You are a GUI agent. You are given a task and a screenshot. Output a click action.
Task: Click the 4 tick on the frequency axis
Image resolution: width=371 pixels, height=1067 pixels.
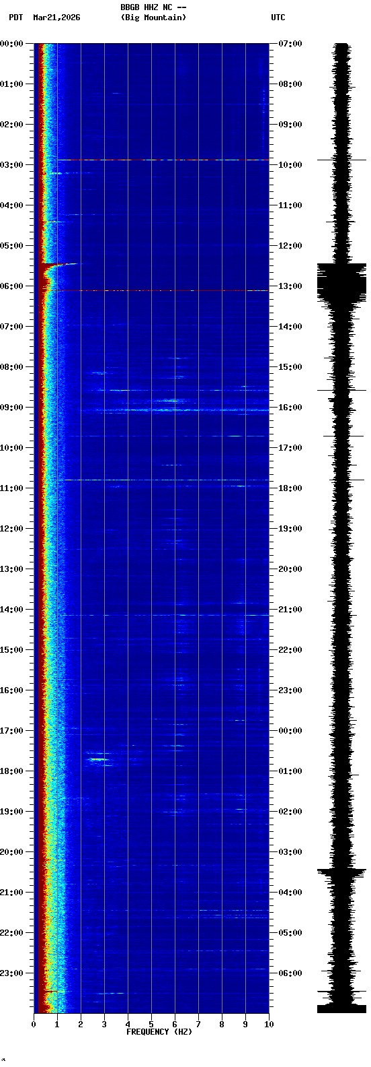click(128, 1025)
